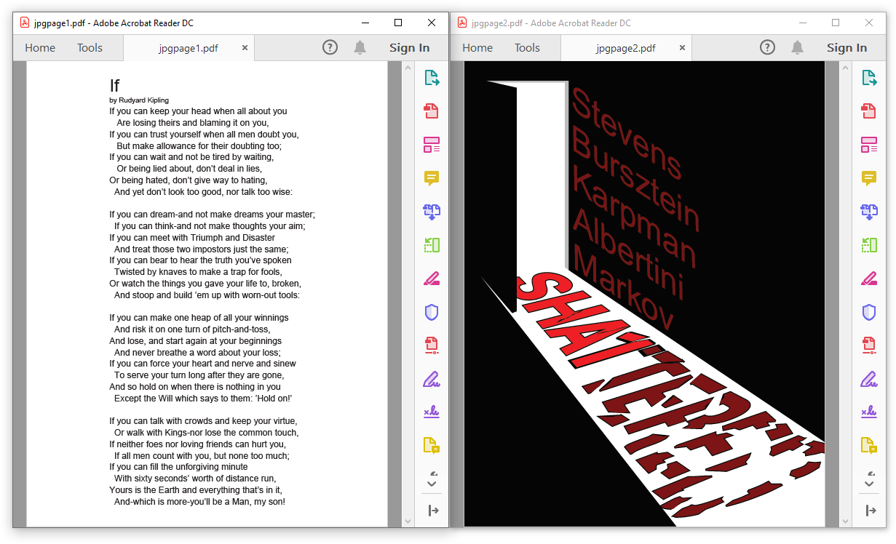Go to Home in jpgpage2 window
This screenshot has height=544, width=896.
click(477, 48)
